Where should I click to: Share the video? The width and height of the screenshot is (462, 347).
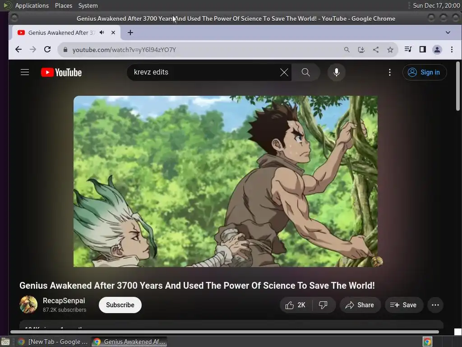[x=360, y=305]
